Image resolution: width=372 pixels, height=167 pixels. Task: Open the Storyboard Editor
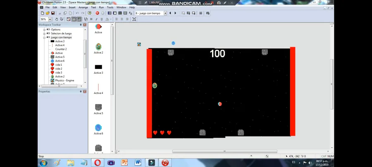110,13
